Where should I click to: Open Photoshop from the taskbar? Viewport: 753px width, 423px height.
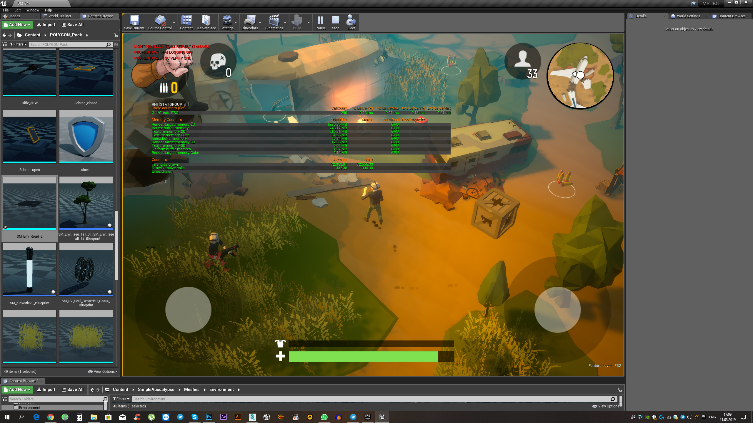pyautogui.click(x=209, y=417)
